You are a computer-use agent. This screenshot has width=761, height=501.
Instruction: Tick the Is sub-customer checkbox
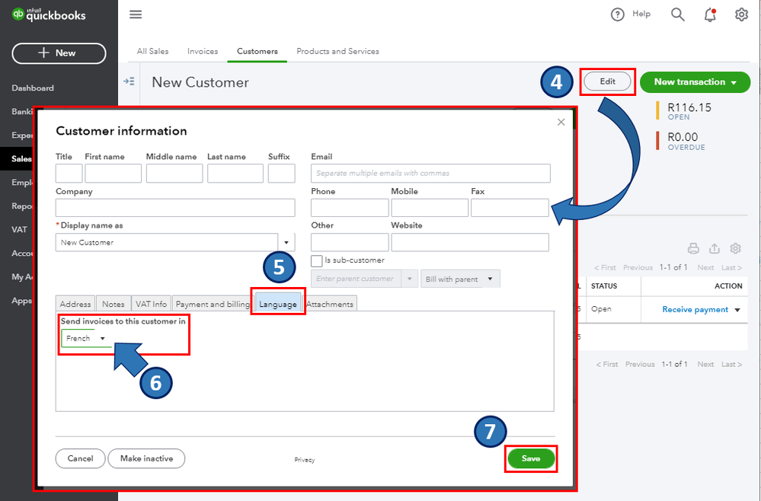(316, 261)
